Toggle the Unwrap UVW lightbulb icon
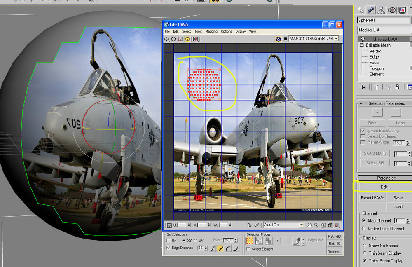Screen dimensions: 412x267 click(363, 39)
